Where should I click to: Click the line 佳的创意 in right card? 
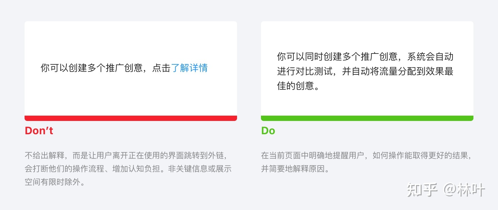pos(298,86)
